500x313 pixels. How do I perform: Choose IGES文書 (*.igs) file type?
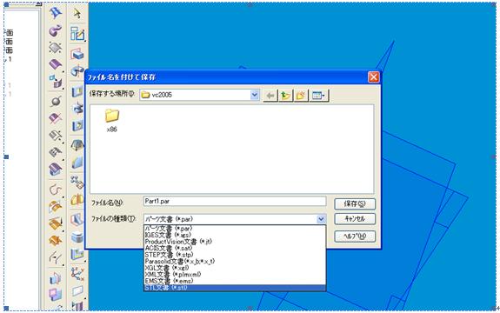pos(235,236)
